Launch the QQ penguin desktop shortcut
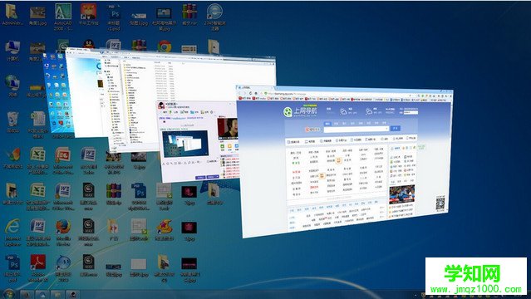The width and height of the screenshot is (531, 299). 89,44
